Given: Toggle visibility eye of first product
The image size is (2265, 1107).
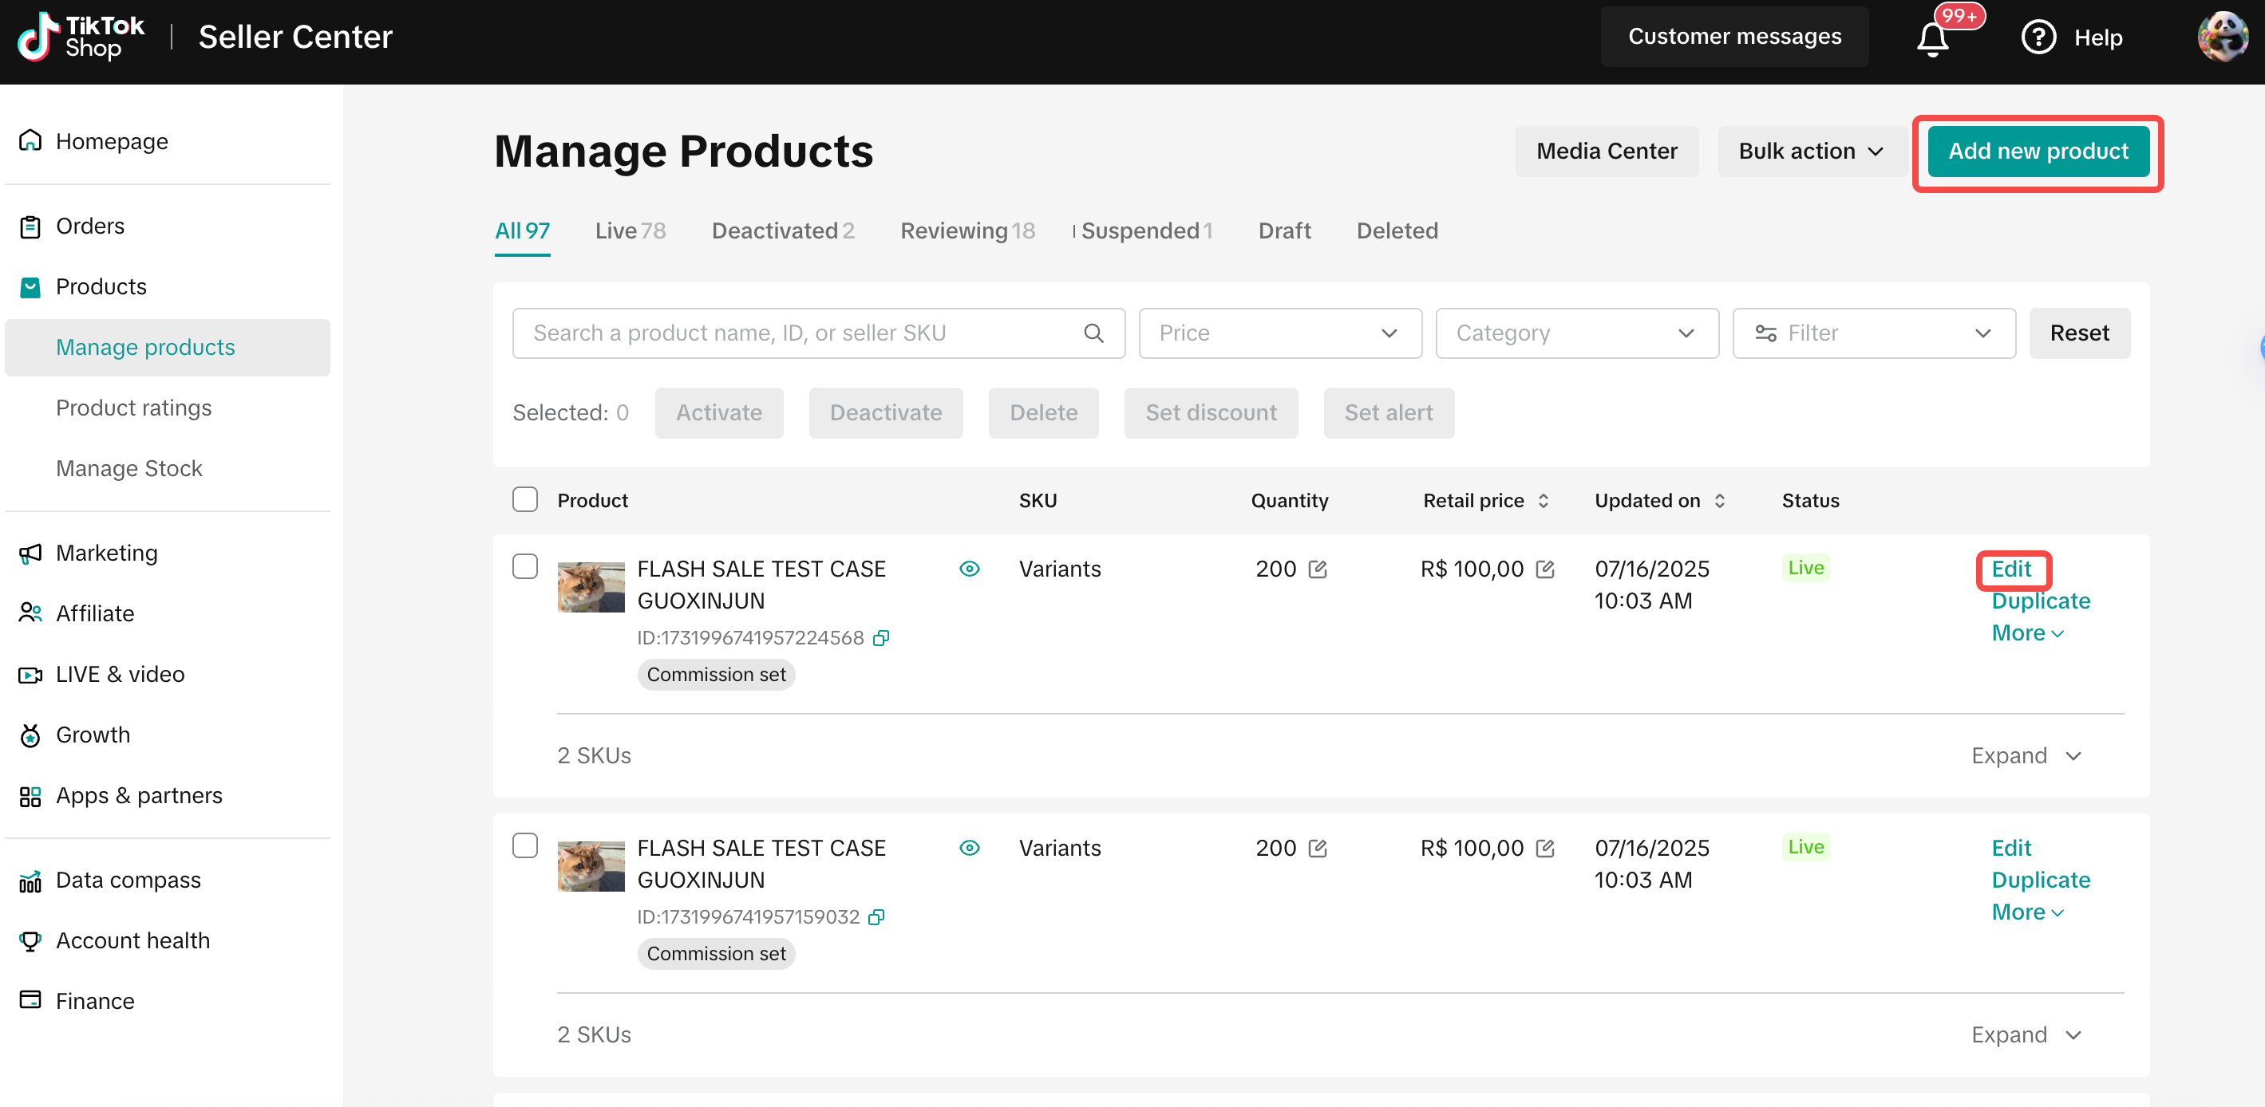Looking at the screenshot, I should click(969, 569).
